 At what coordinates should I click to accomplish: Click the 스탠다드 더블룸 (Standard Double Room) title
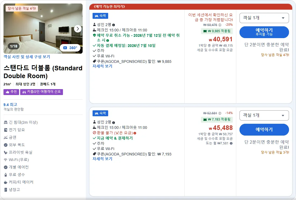[x=43, y=72]
